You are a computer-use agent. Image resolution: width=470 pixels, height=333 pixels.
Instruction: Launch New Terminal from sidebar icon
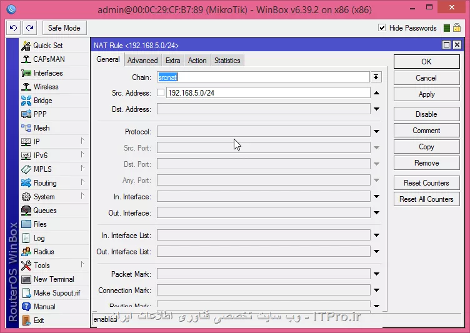[x=26, y=279]
